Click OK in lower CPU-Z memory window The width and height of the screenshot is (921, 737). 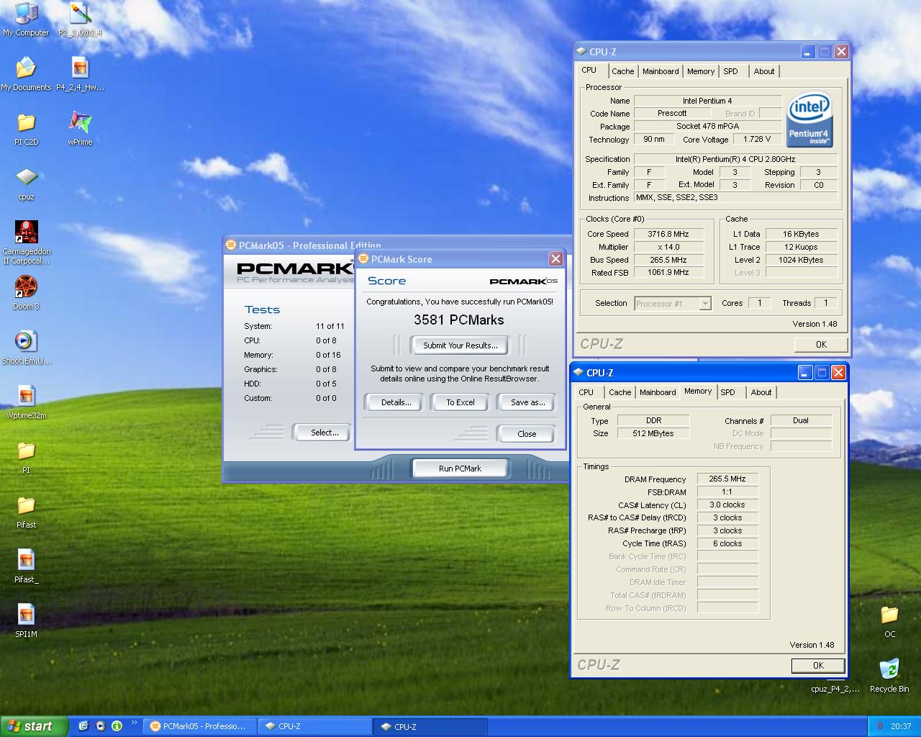(818, 666)
